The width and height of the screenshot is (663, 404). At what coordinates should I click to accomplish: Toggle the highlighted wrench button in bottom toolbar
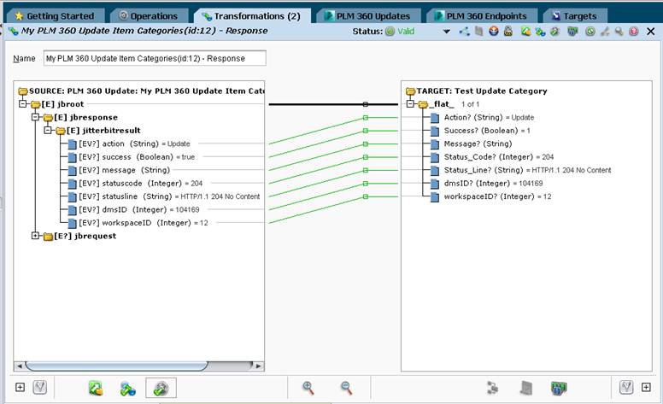pos(161,388)
